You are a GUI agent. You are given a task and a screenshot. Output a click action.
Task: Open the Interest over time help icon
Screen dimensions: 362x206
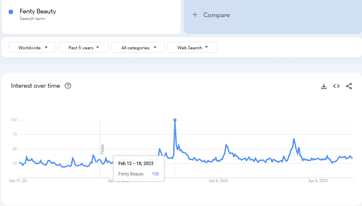pyautogui.click(x=68, y=86)
